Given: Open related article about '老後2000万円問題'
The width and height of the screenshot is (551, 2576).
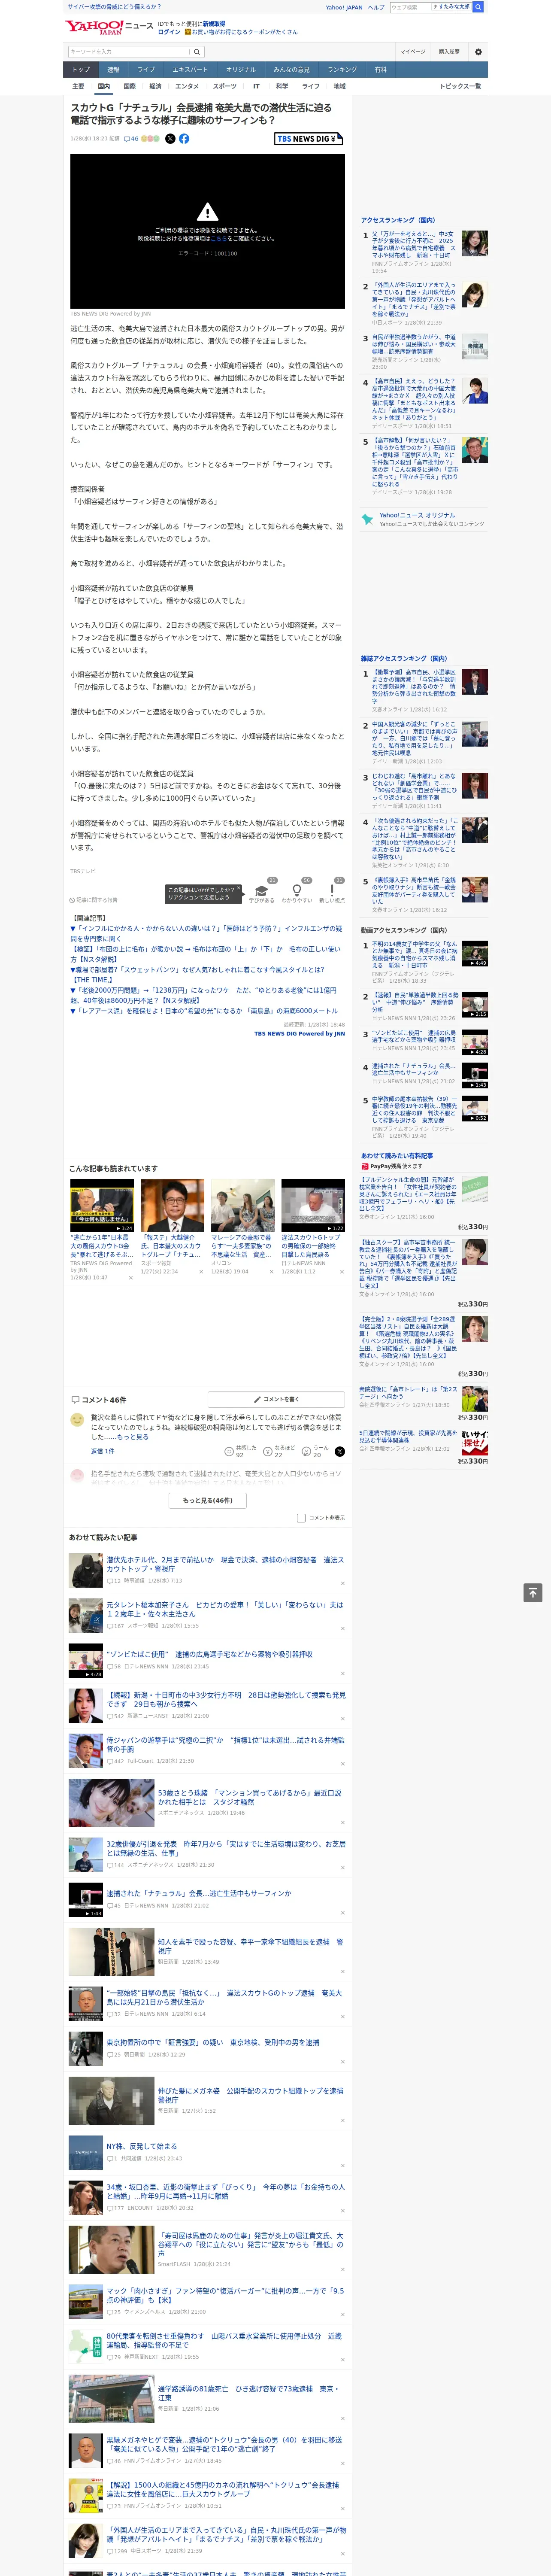Looking at the screenshot, I should pyautogui.click(x=204, y=995).
